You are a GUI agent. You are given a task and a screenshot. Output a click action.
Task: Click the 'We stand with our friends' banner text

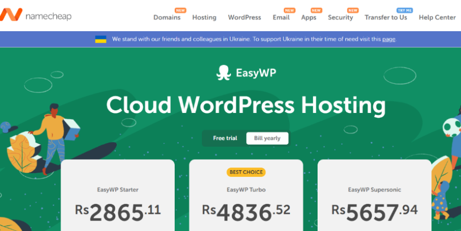coord(254,39)
